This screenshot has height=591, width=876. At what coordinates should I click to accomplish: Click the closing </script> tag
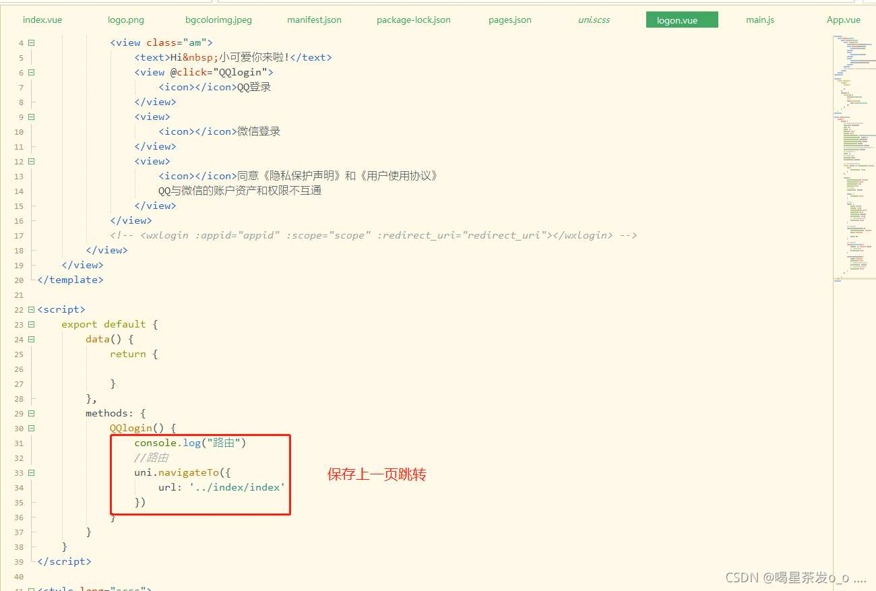(x=64, y=561)
